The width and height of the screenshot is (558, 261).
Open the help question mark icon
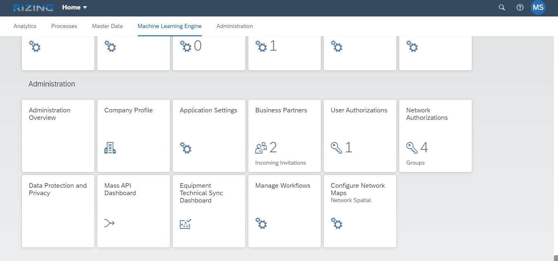pyautogui.click(x=520, y=7)
